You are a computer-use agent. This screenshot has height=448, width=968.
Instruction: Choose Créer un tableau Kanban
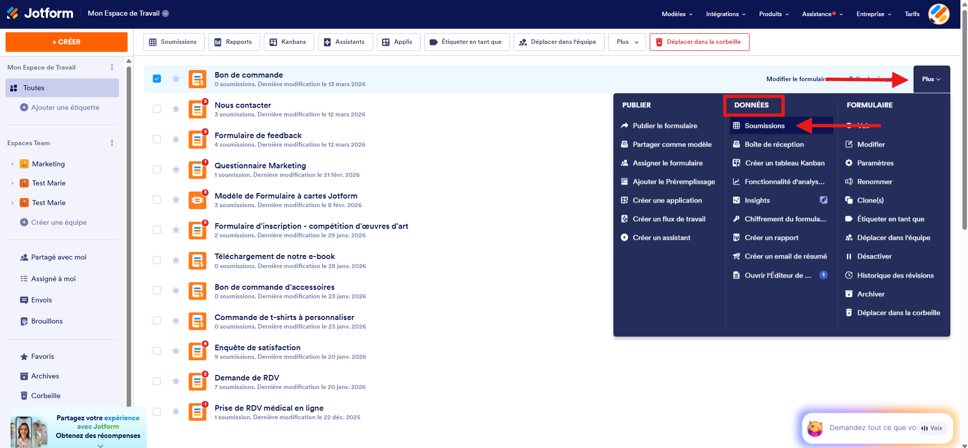[779, 163]
